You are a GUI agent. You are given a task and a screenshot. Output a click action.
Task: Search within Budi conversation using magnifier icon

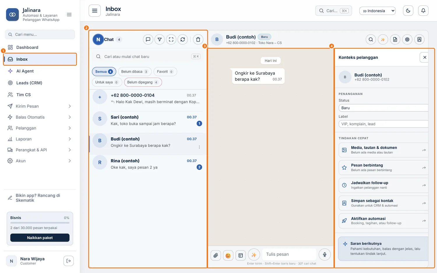371,39
